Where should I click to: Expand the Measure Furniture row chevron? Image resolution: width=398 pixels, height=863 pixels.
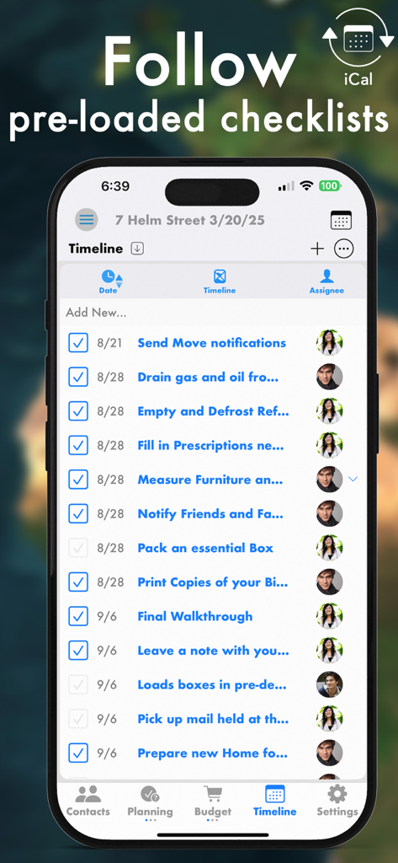353,480
